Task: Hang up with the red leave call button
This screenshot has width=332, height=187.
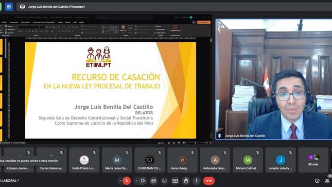Action: 209,181
